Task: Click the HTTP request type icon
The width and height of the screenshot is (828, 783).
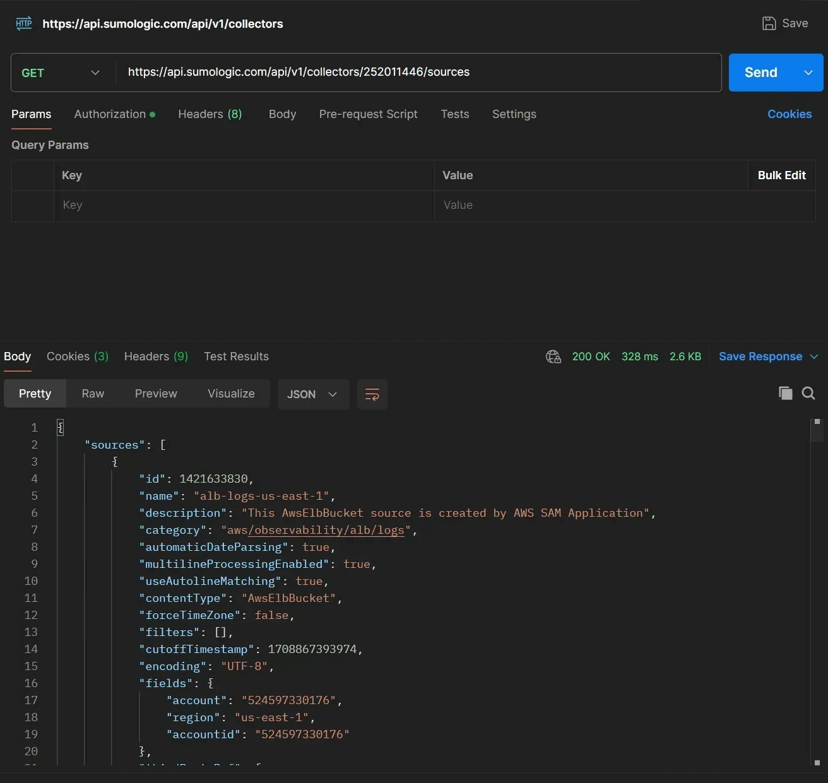Action: pos(23,24)
